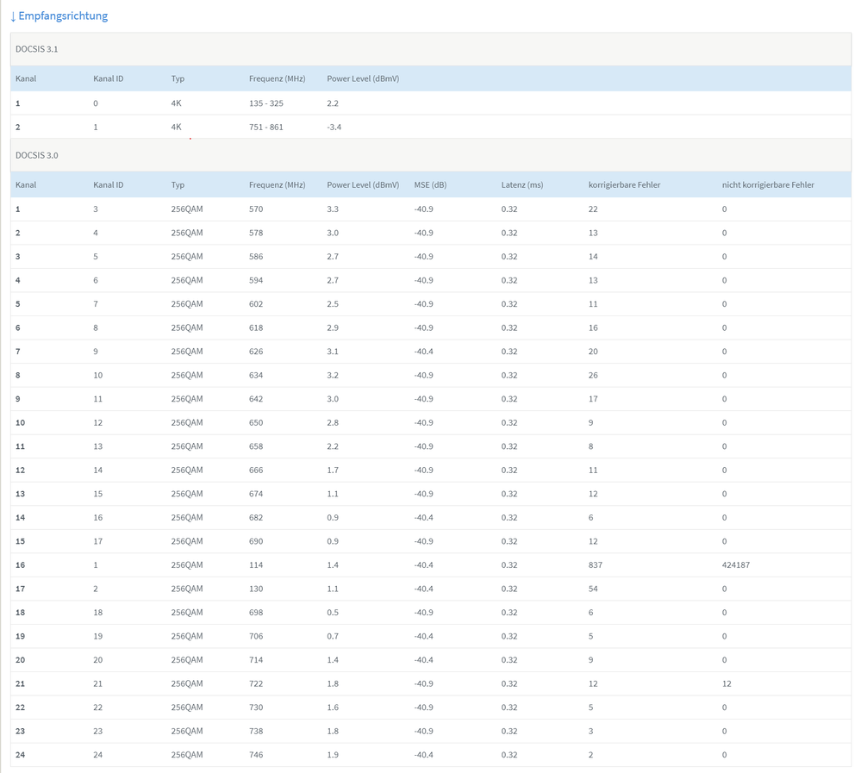
Task: Select the -3.4 power level value
Action: click(335, 128)
